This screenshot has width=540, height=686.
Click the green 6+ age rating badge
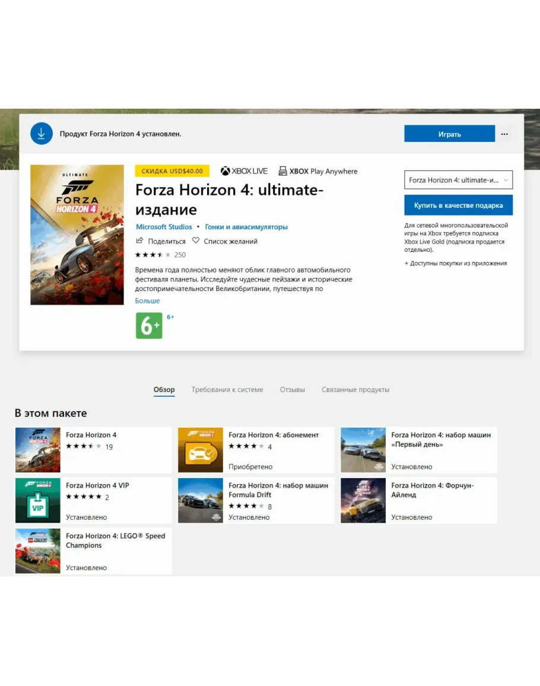149,325
